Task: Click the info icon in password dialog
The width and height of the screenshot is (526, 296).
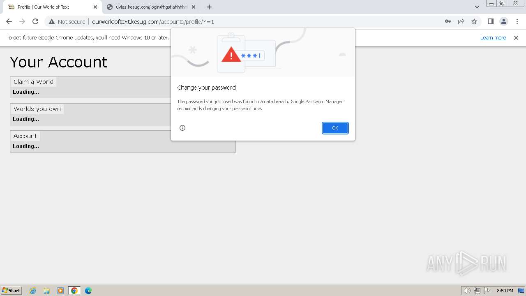Action: click(182, 128)
